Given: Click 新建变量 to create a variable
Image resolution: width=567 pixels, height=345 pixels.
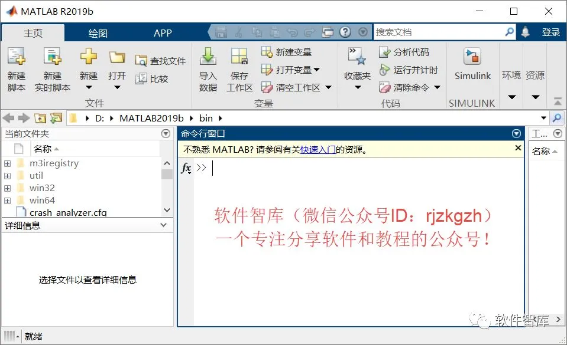Looking at the screenshot, I should (x=286, y=52).
